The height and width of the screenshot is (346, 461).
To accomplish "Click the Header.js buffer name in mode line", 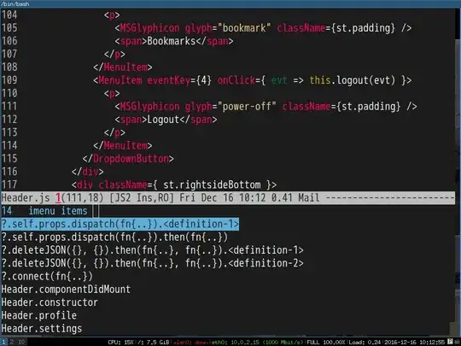I will coord(26,197).
